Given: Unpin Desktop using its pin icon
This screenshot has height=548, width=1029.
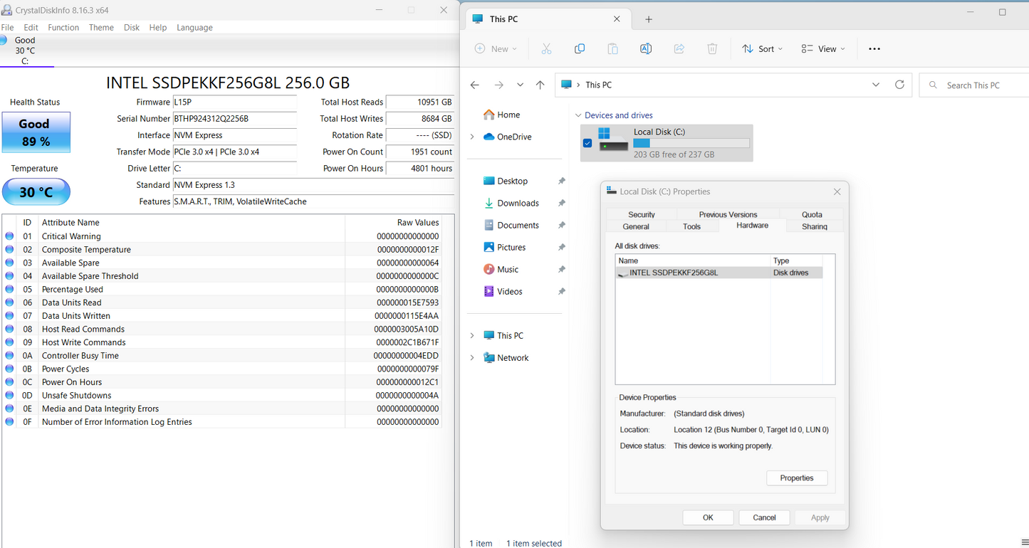Looking at the screenshot, I should pyautogui.click(x=562, y=181).
